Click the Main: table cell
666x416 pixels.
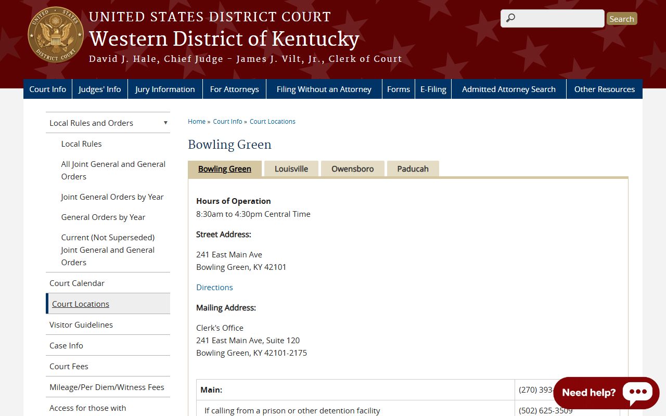pyautogui.click(x=356, y=389)
